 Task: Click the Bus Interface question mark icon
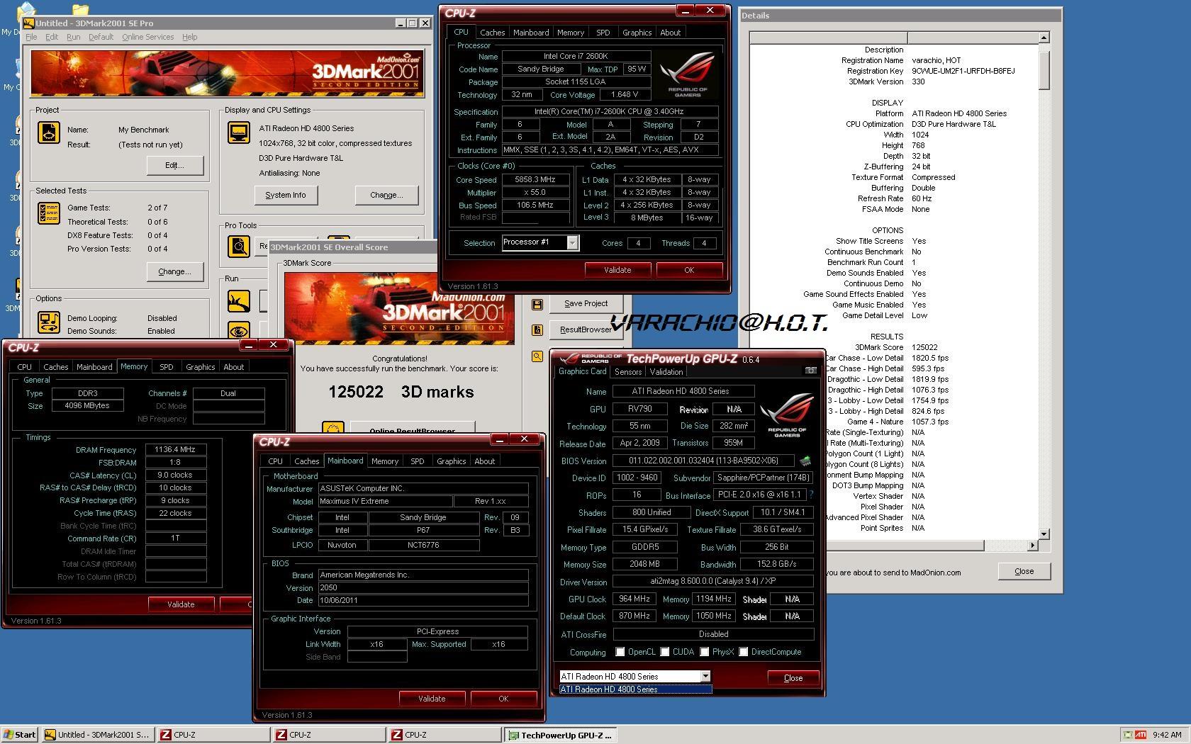811,495
